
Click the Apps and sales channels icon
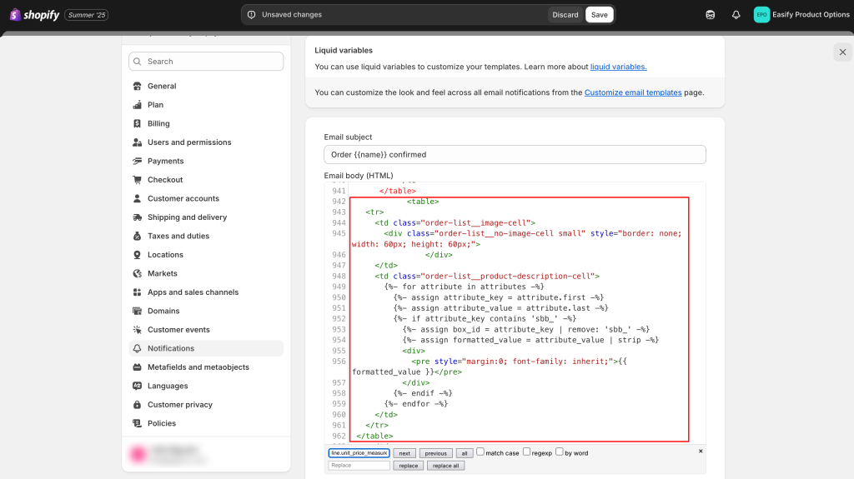point(138,292)
